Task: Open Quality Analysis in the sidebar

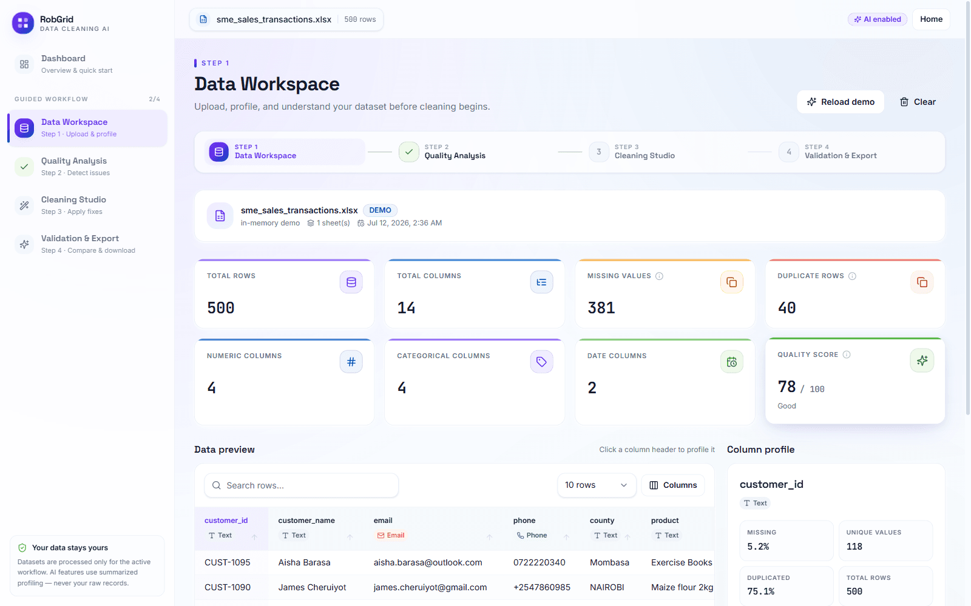Action: (x=87, y=167)
